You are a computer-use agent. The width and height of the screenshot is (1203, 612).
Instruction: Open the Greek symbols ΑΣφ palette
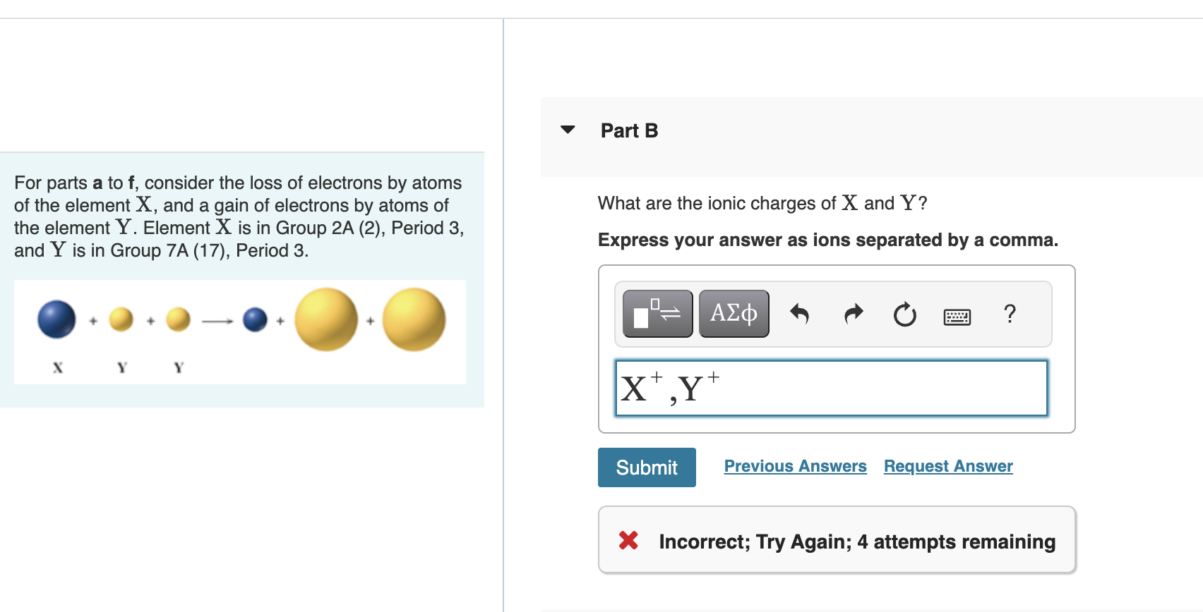734,313
